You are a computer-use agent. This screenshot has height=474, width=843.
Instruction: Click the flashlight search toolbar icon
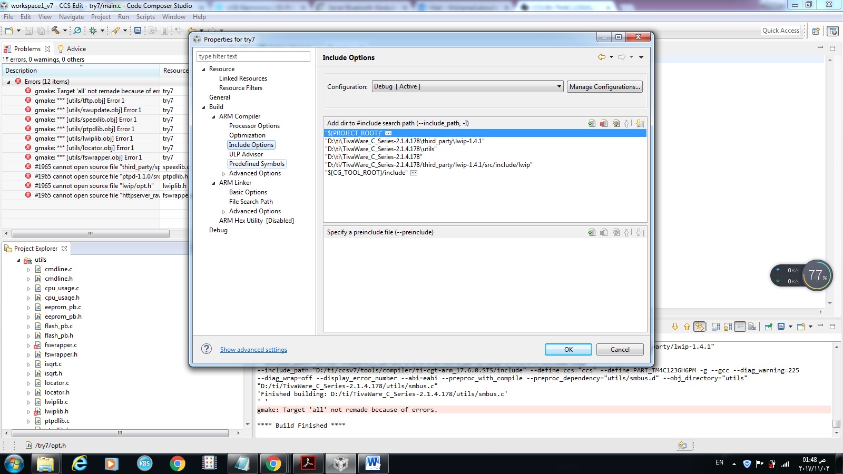tap(115, 31)
